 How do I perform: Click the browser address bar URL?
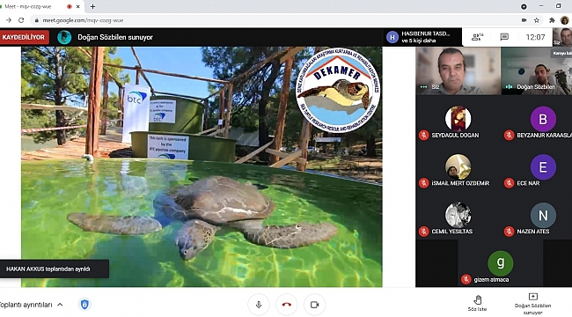point(83,20)
